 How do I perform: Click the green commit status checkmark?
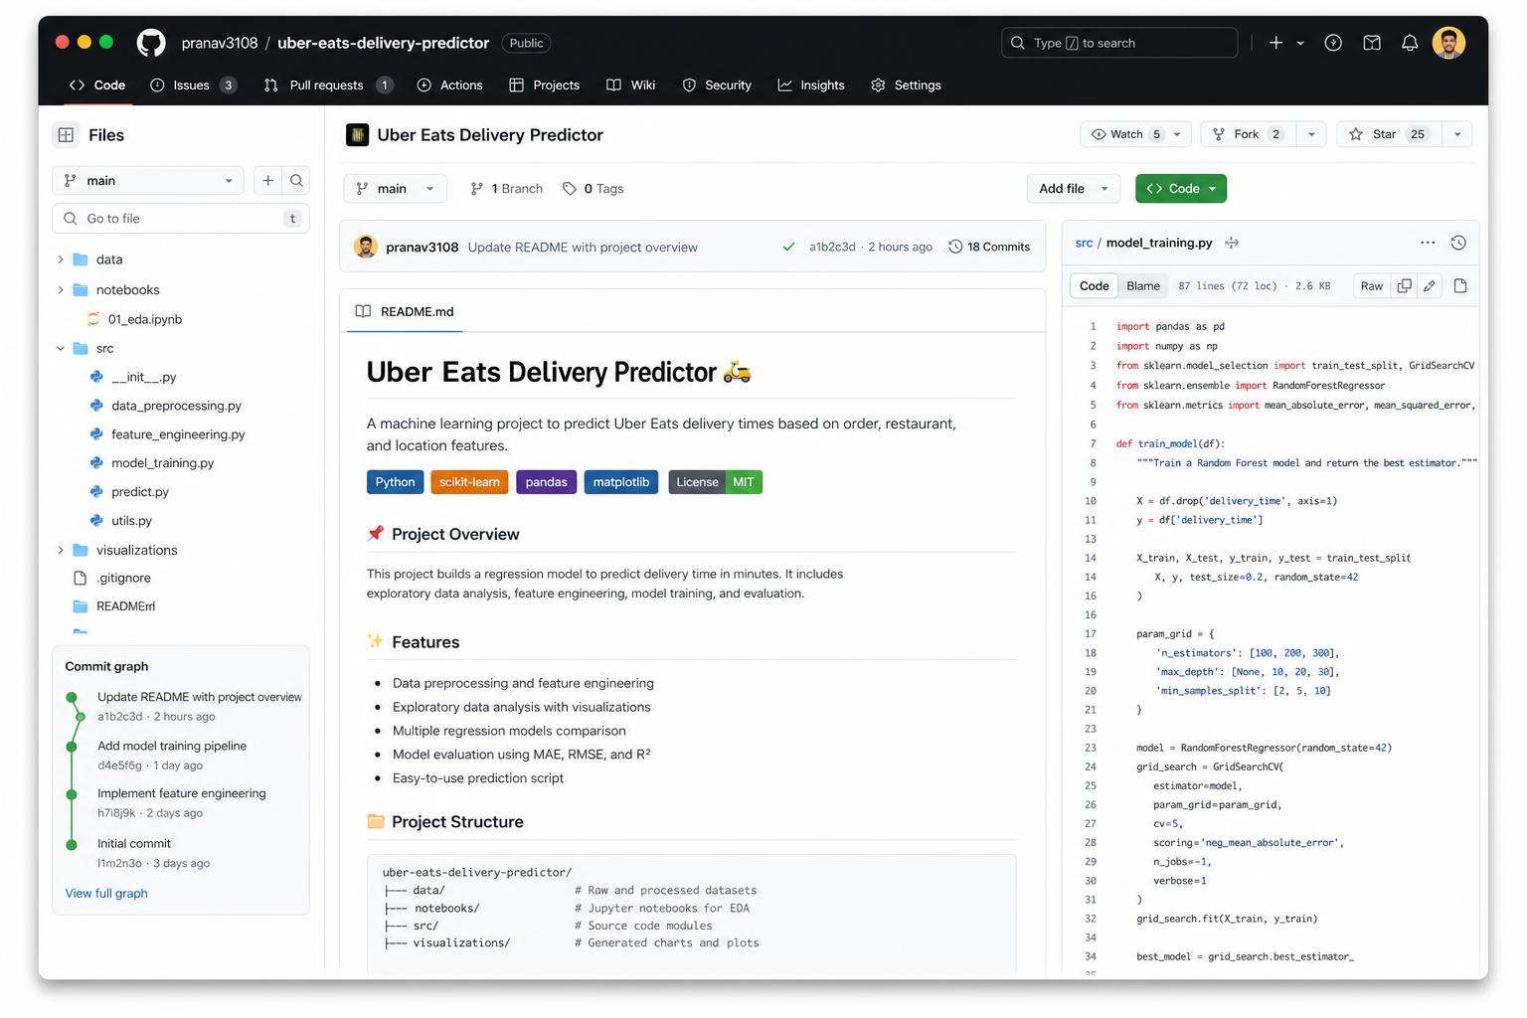pos(788,247)
